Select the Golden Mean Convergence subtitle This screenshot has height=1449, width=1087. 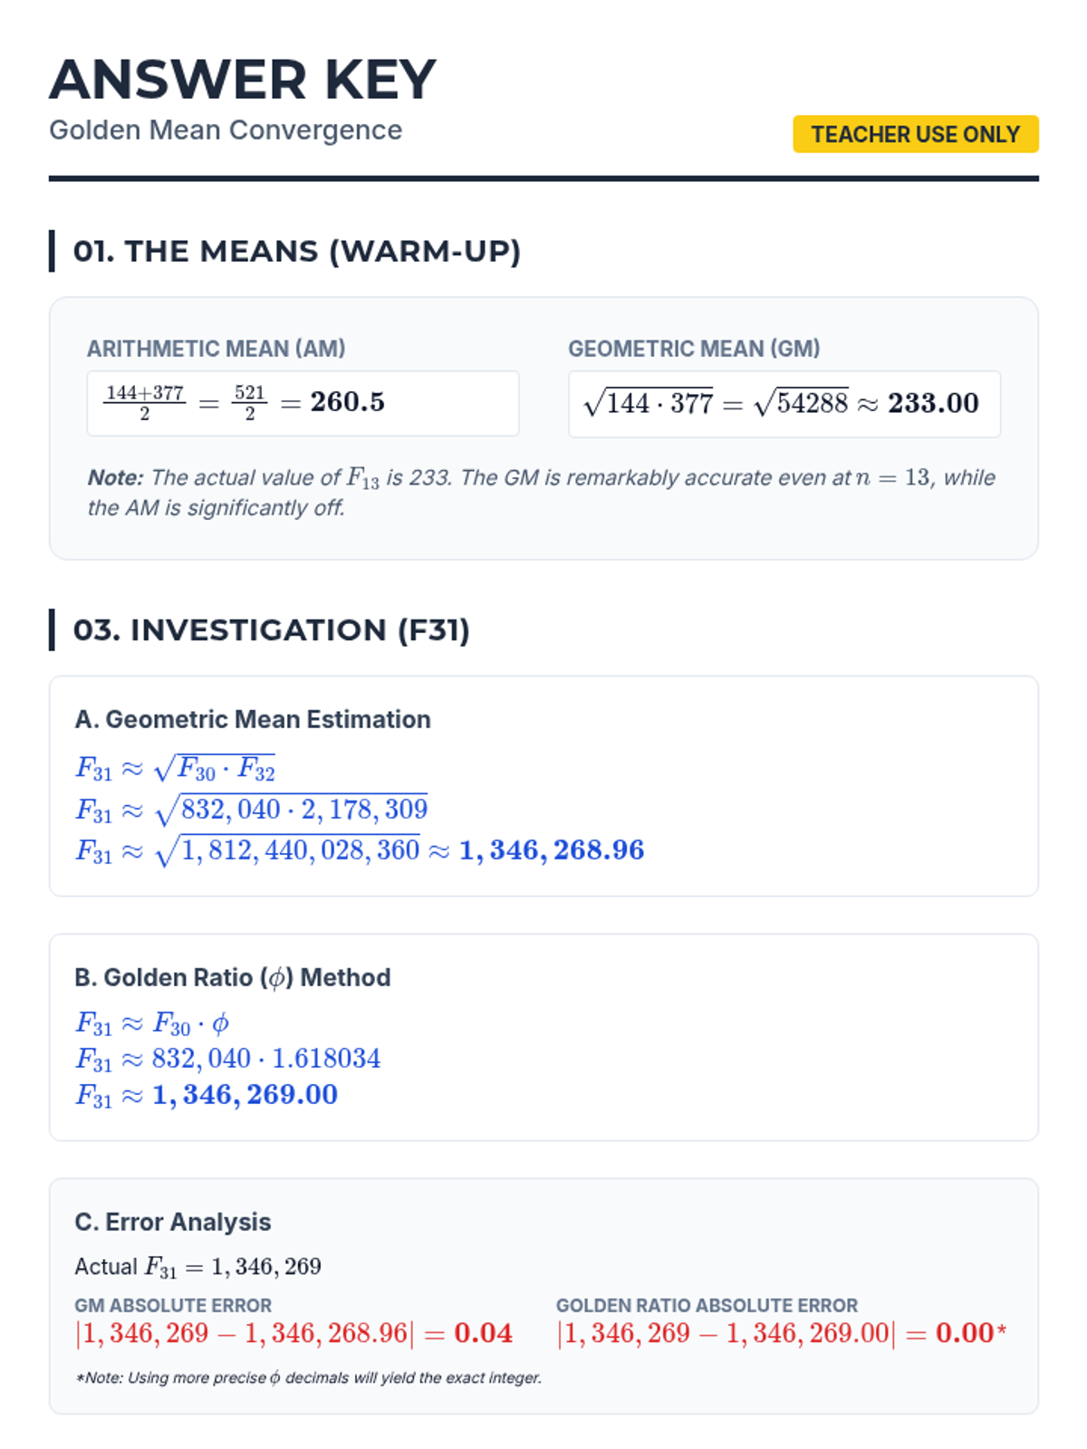pyautogui.click(x=226, y=130)
